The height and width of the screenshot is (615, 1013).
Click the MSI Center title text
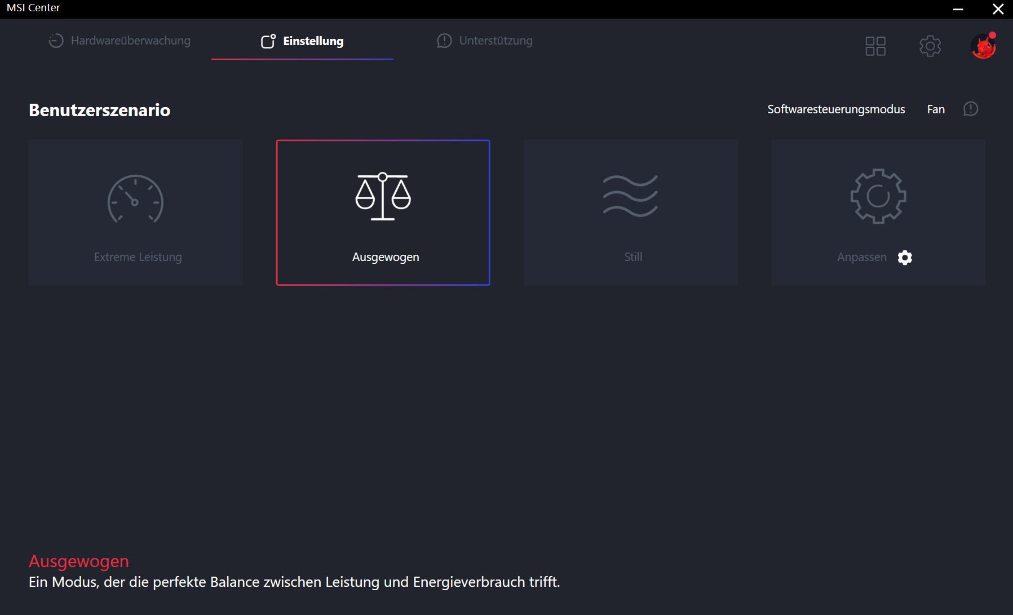pos(33,8)
